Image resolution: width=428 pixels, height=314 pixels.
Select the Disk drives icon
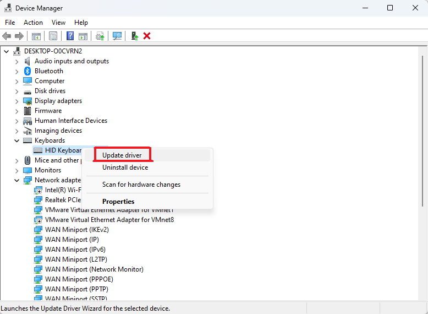coord(28,92)
